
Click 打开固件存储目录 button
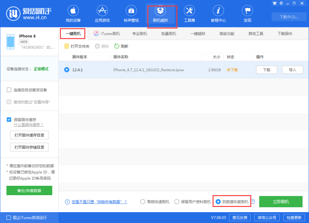click(29, 147)
